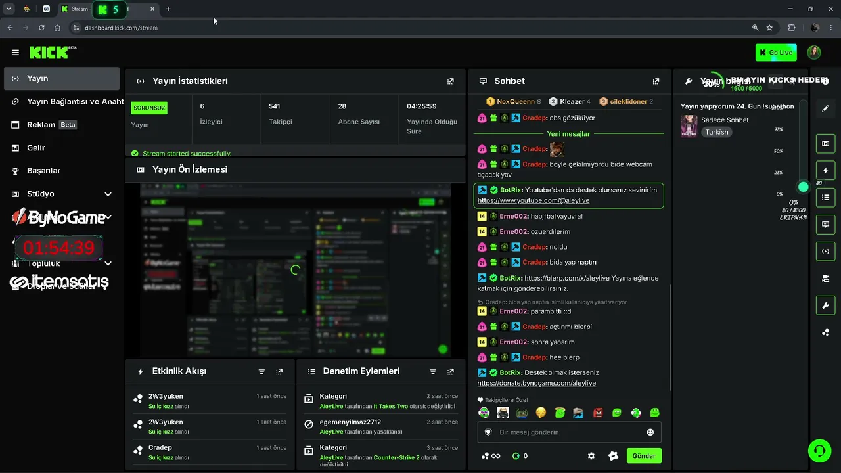This screenshot has height=473, width=841.
Task: Click the Turkish language tag
Action: tap(717, 132)
